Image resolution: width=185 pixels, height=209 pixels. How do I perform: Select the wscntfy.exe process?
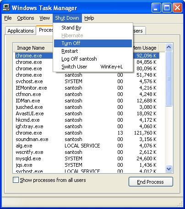tap(87, 152)
